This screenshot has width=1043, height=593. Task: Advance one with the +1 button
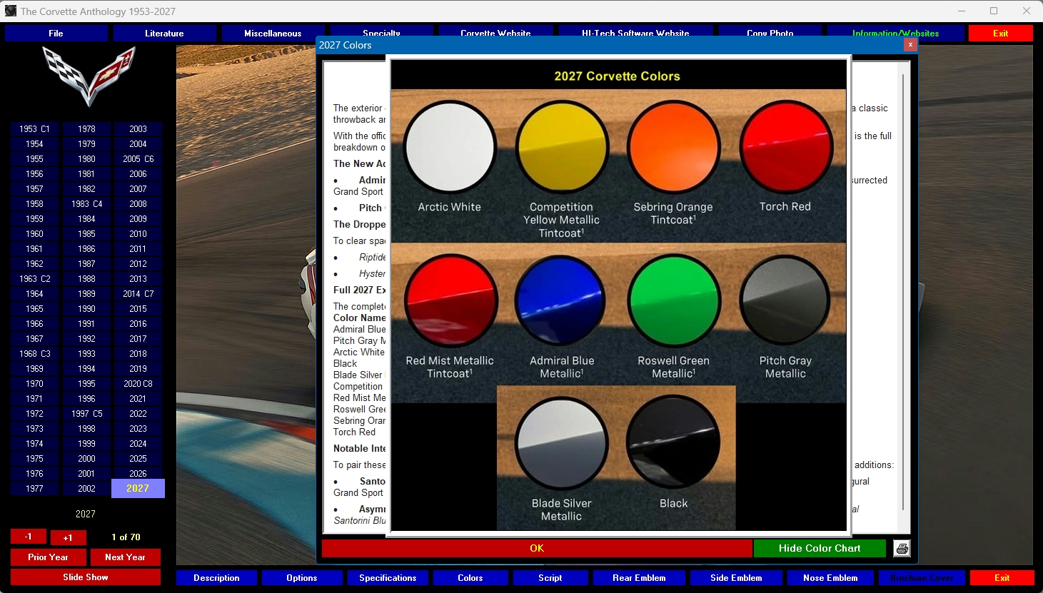click(68, 537)
